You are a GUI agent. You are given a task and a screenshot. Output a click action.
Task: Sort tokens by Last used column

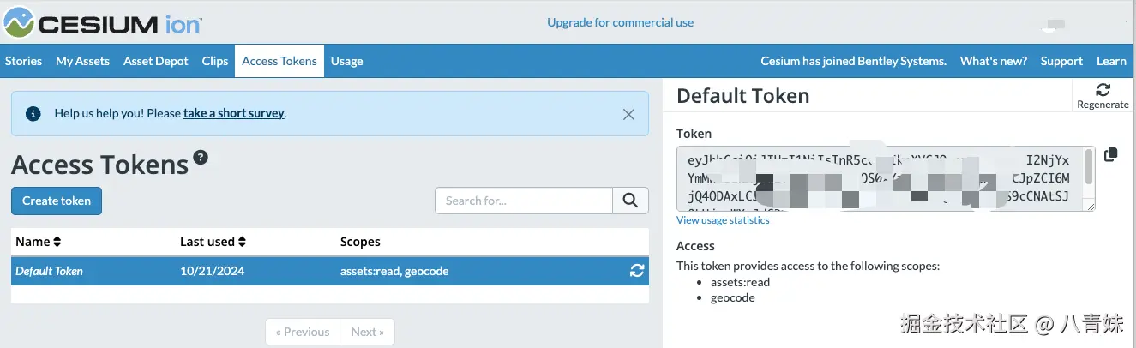tap(213, 242)
